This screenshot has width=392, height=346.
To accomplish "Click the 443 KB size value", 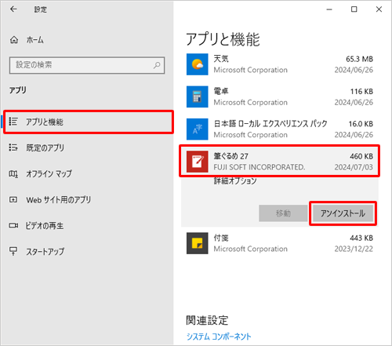I will pyautogui.click(x=361, y=238).
